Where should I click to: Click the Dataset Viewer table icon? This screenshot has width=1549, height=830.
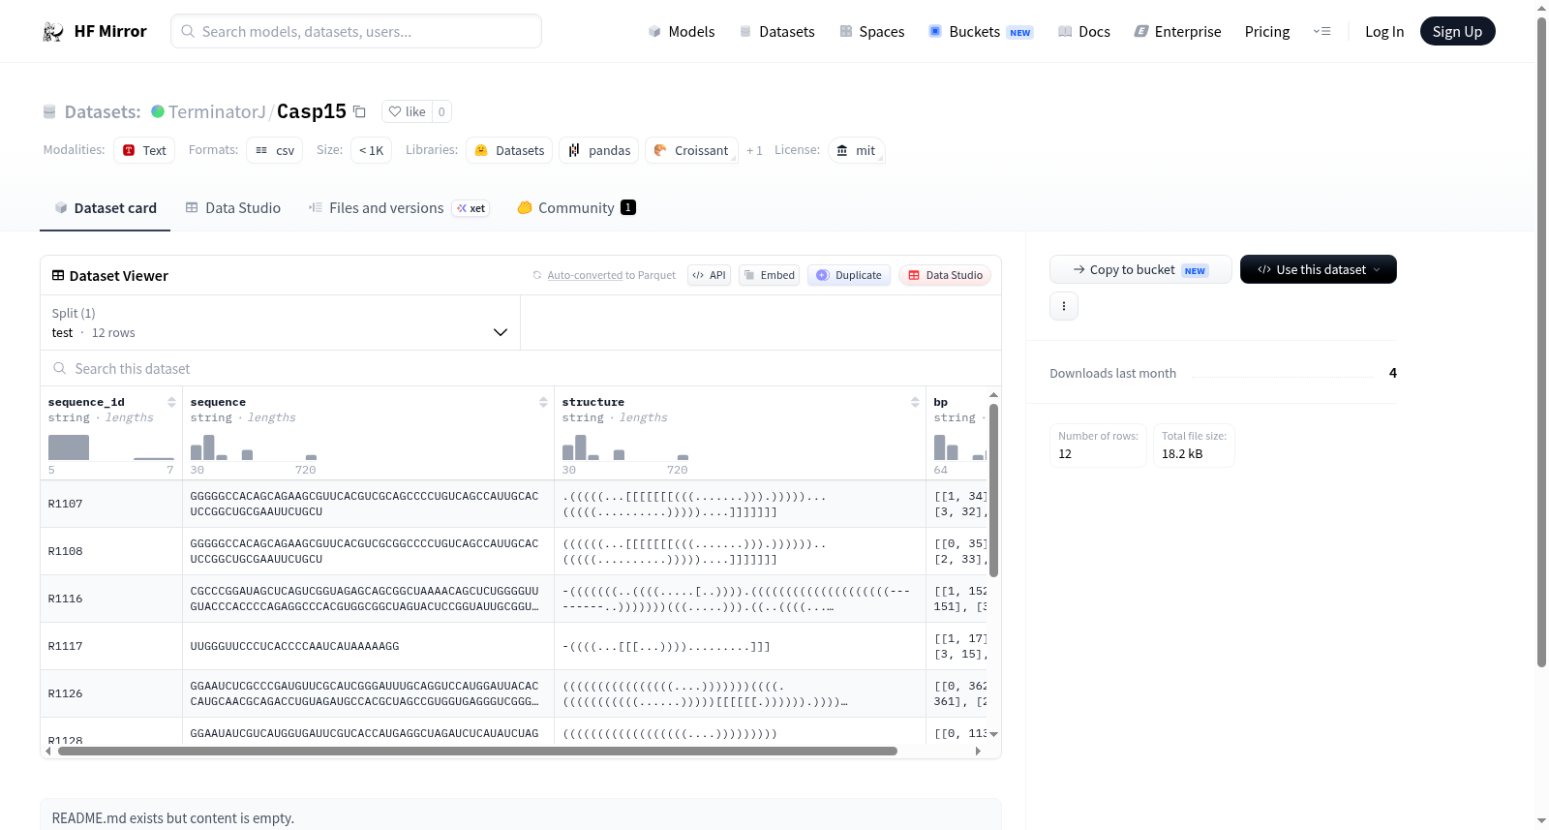[58, 276]
